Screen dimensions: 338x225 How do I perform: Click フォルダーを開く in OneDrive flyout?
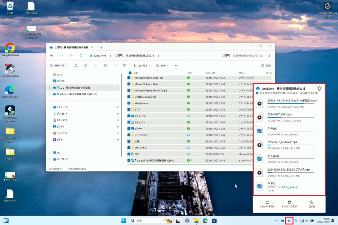click(267, 204)
